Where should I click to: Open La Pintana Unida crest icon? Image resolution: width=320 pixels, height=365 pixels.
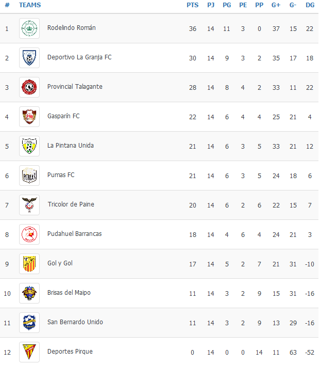(29, 146)
